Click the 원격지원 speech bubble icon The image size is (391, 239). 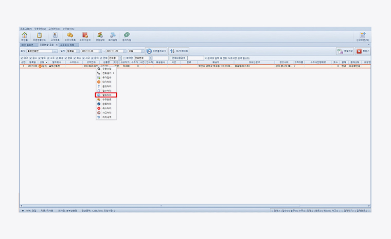pos(127,35)
